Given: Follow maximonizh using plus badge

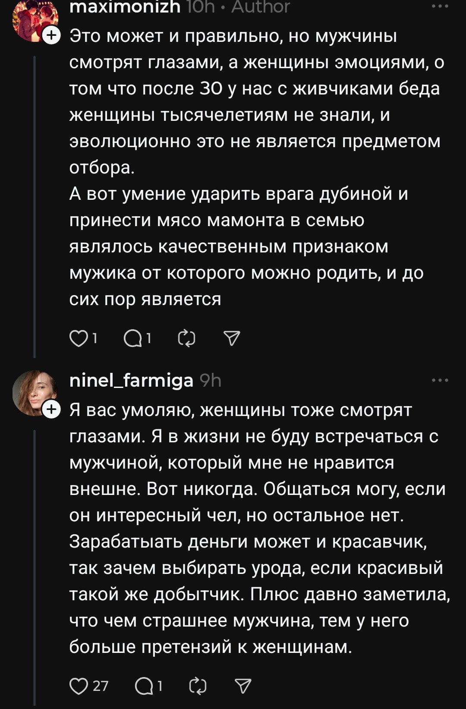Looking at the screenshot, I should [52, 35].
